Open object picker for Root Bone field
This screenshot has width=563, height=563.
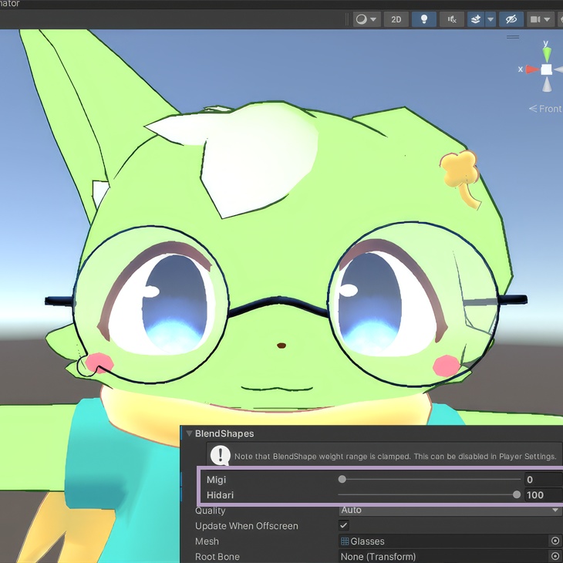click(x=555, y=556)
